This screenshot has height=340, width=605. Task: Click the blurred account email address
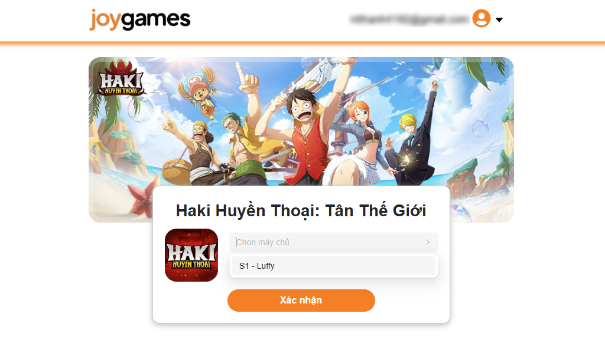(x=409, y=19)
